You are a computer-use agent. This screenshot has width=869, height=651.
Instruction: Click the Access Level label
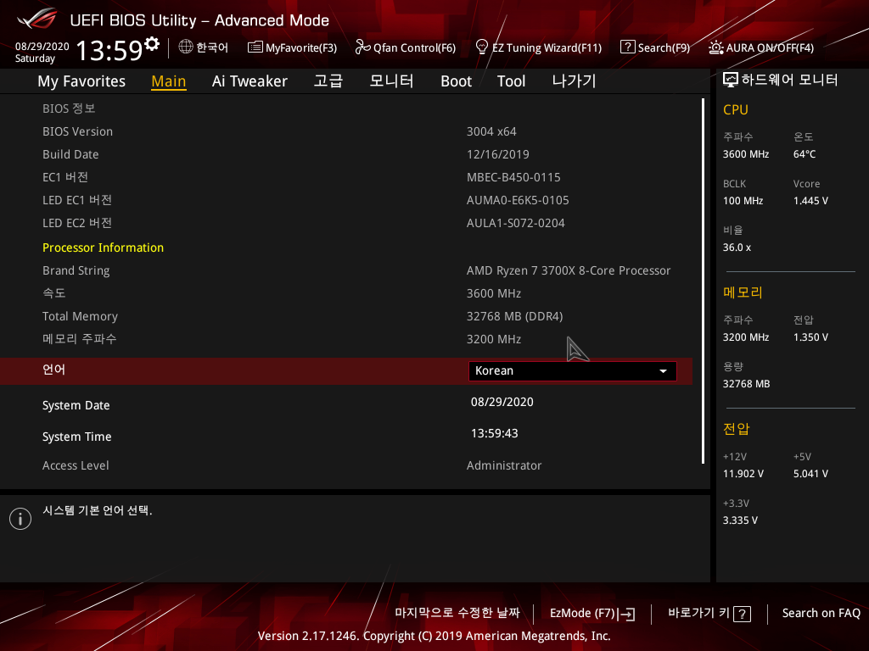pyautogui.click(x=76, y=465)
